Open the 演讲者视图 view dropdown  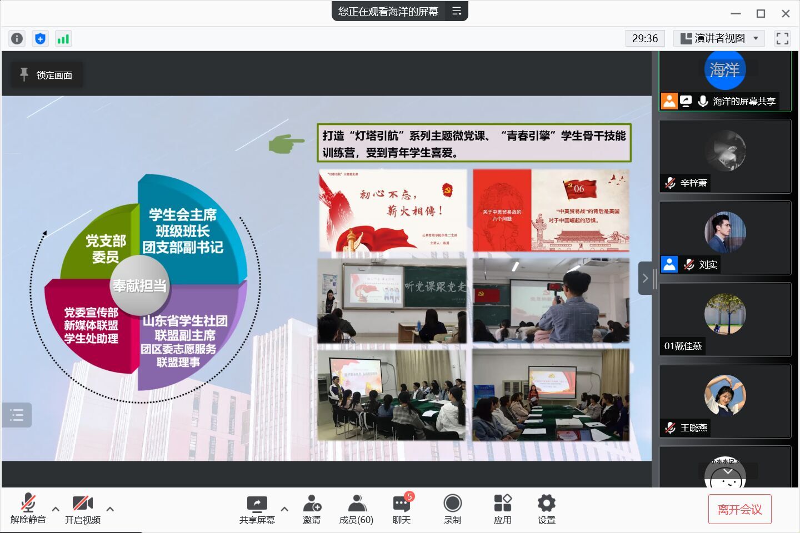(x=719, y=38)
